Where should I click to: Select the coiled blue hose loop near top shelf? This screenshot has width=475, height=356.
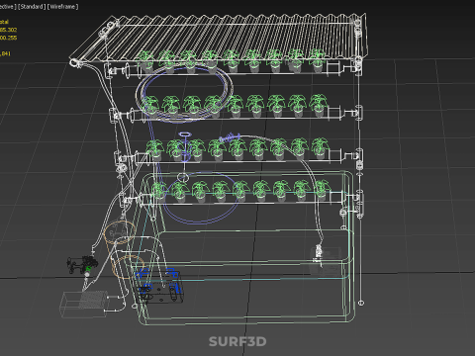tap(185, 94)
